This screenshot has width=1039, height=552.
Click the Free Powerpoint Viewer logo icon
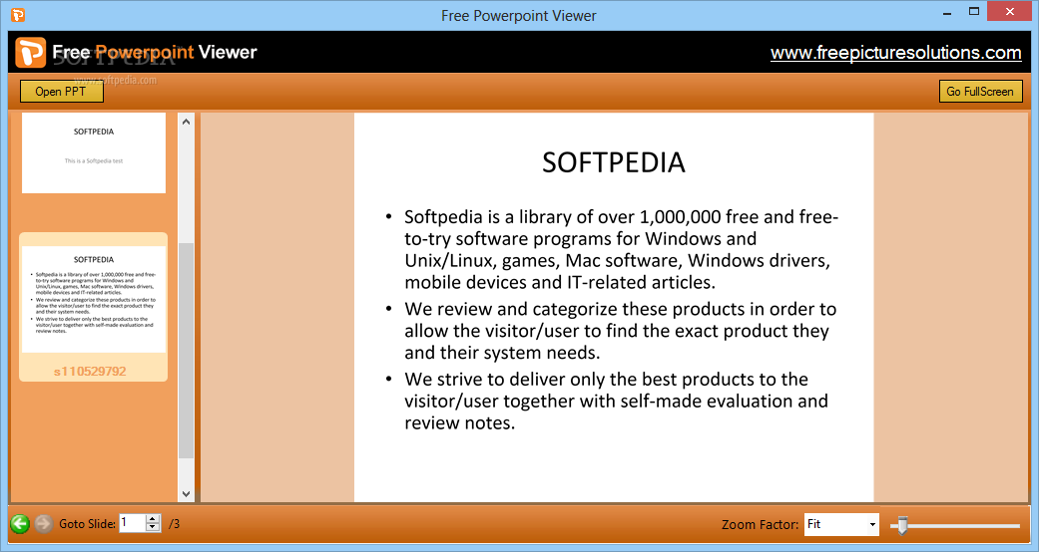point(31,52)
